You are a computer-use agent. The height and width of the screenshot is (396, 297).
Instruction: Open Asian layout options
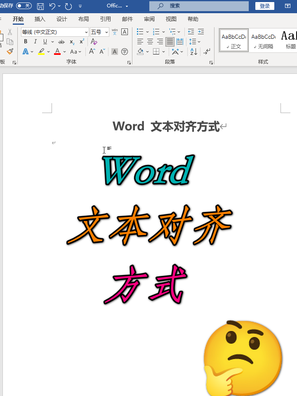point(175,52)
